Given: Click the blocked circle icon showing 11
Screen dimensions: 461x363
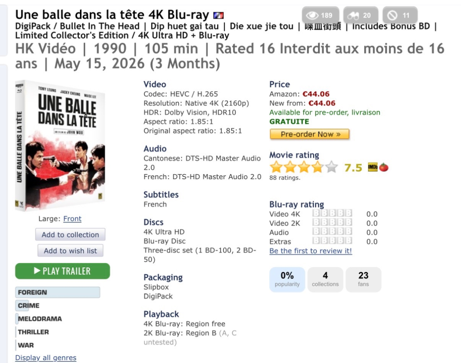Looking at the screenshot, I should click(x=392, y=16).
